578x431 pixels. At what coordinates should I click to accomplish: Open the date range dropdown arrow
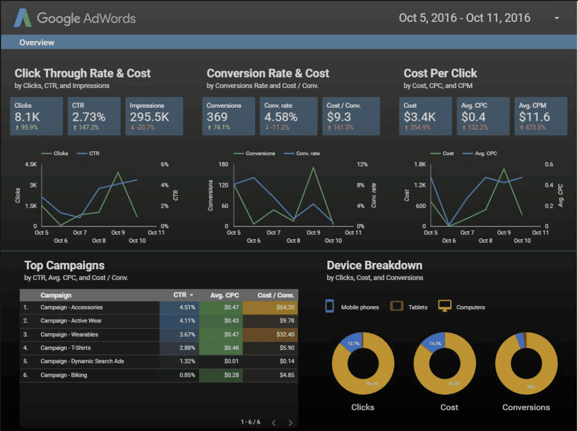557,18
